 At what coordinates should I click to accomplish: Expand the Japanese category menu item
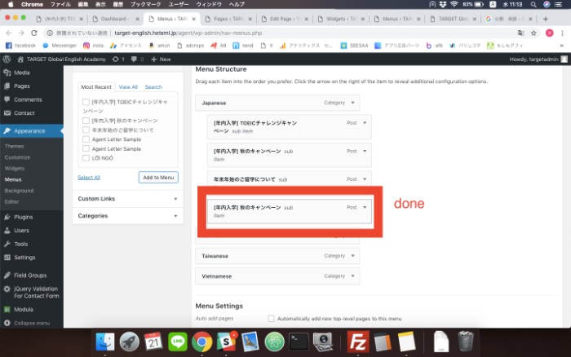(353, 104)
